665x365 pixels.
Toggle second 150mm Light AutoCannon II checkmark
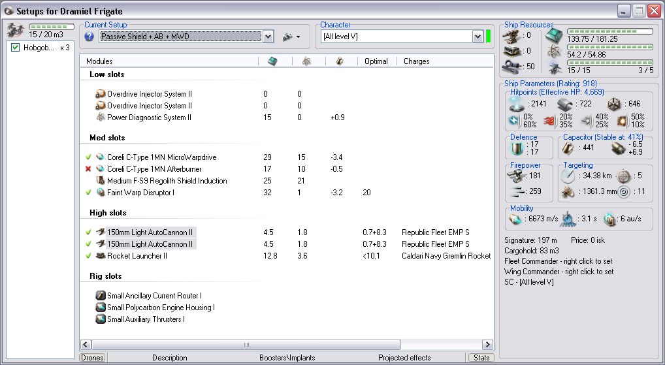coord(88,244)
